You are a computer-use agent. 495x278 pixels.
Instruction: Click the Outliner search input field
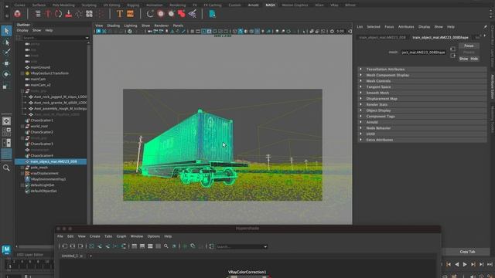(x=53, y=38)
